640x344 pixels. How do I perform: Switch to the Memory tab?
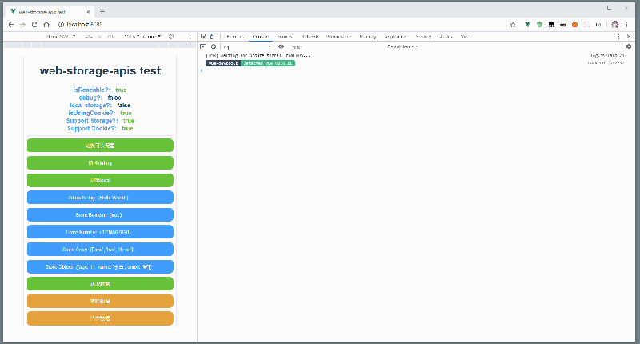click(368, 37)
